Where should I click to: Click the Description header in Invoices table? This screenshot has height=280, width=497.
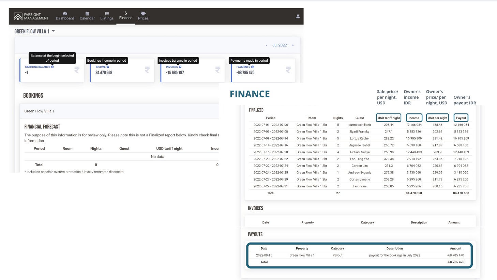point(419,222)
